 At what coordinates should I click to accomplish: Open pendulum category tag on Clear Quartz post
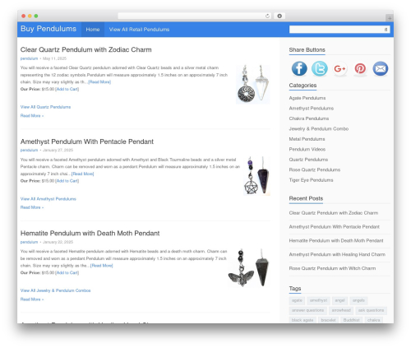pos(29,58)
